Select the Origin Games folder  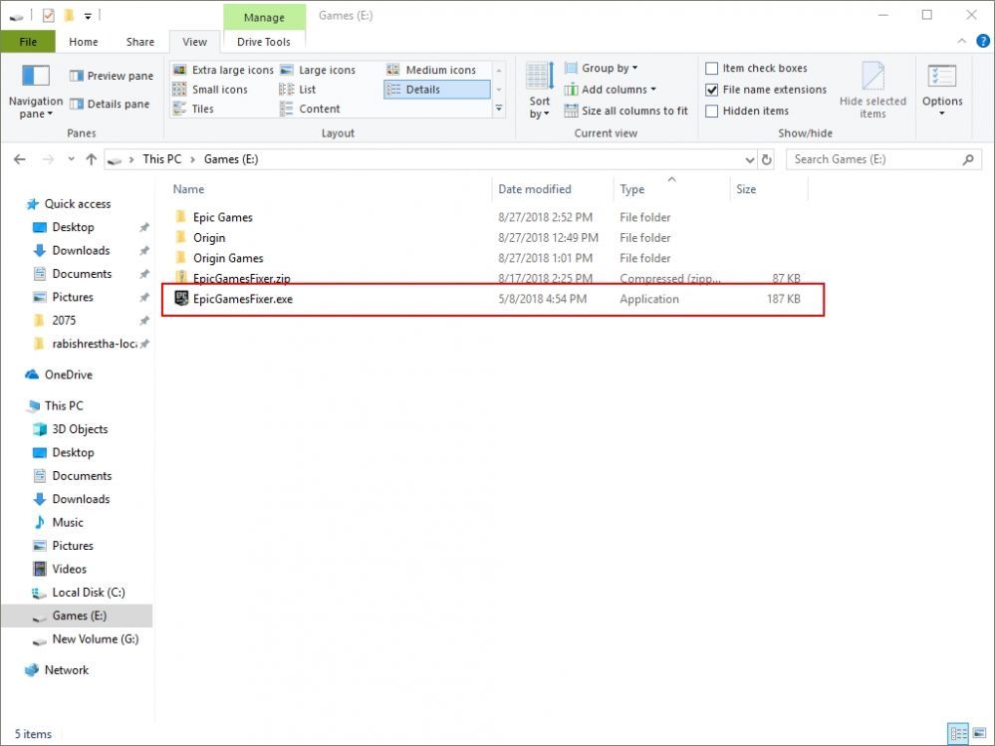point(228,258)
